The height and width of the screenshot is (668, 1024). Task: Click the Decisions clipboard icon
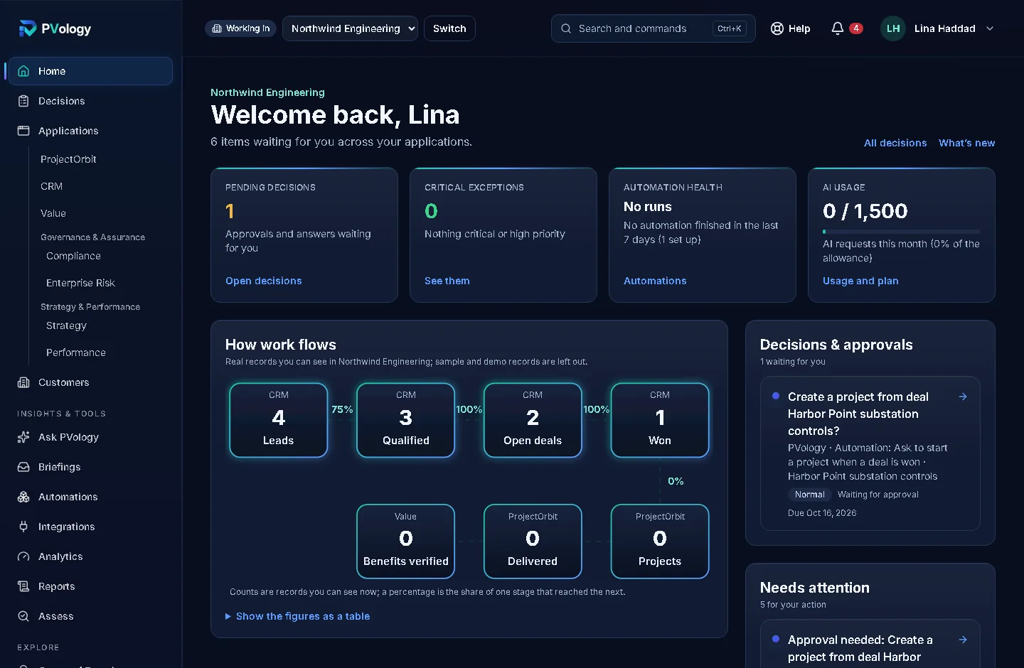point(23,101)
